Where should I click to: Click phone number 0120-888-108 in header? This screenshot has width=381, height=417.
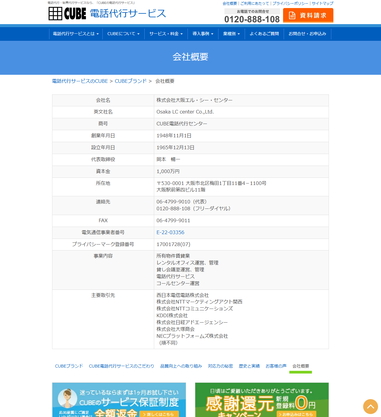(252, 19)
